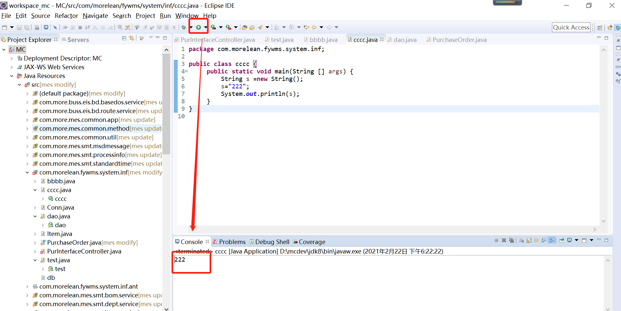Collapse the Java Resources tree node
621x311 pixels.
coord(12,76)
